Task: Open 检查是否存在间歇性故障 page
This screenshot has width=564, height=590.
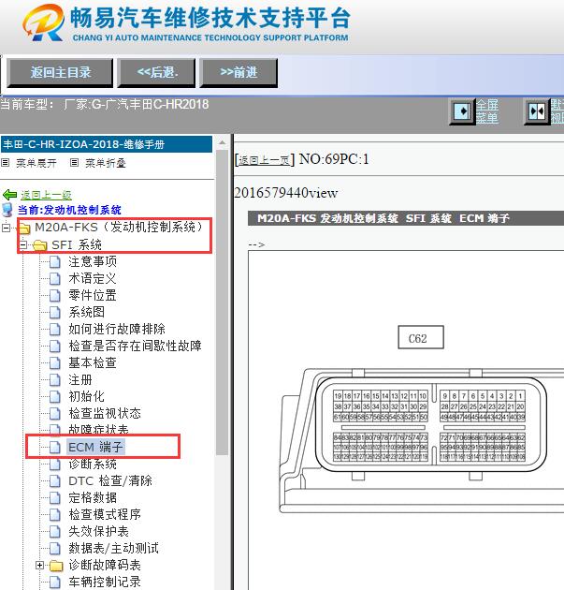Action: click(x=135, y=346)
